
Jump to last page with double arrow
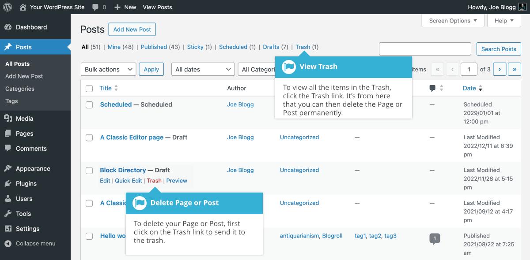515,69
